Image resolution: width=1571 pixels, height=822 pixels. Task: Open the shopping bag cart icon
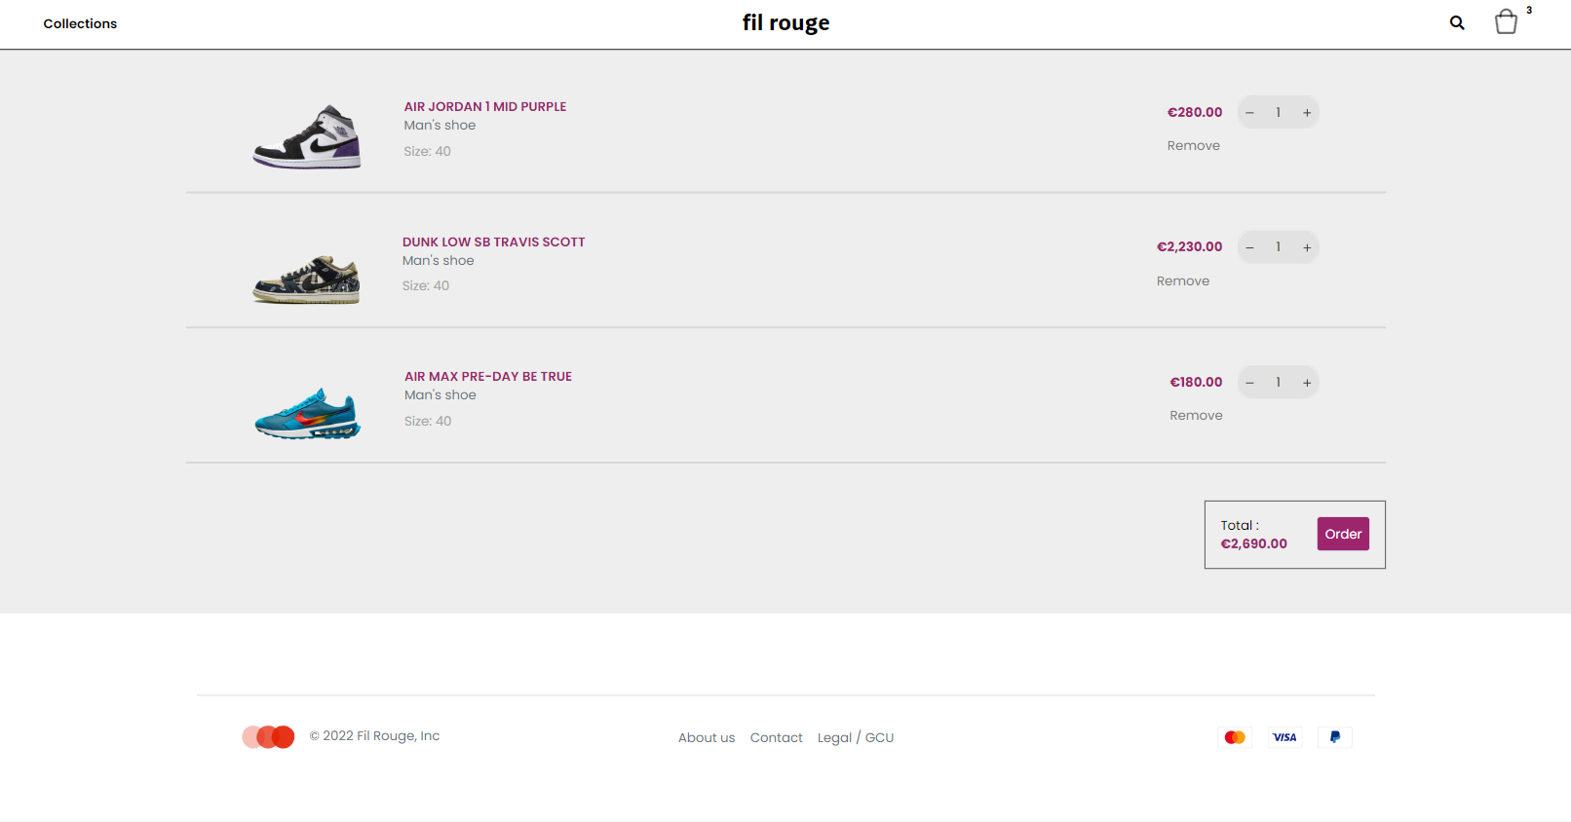pyautogui.click(x=1506, y=21)
